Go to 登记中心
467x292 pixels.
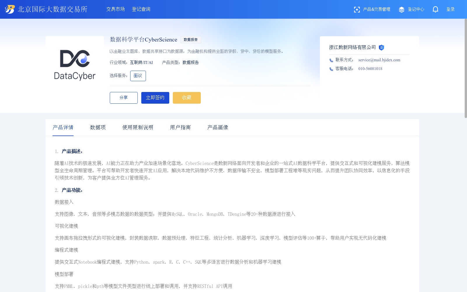[x=416, y=9]
